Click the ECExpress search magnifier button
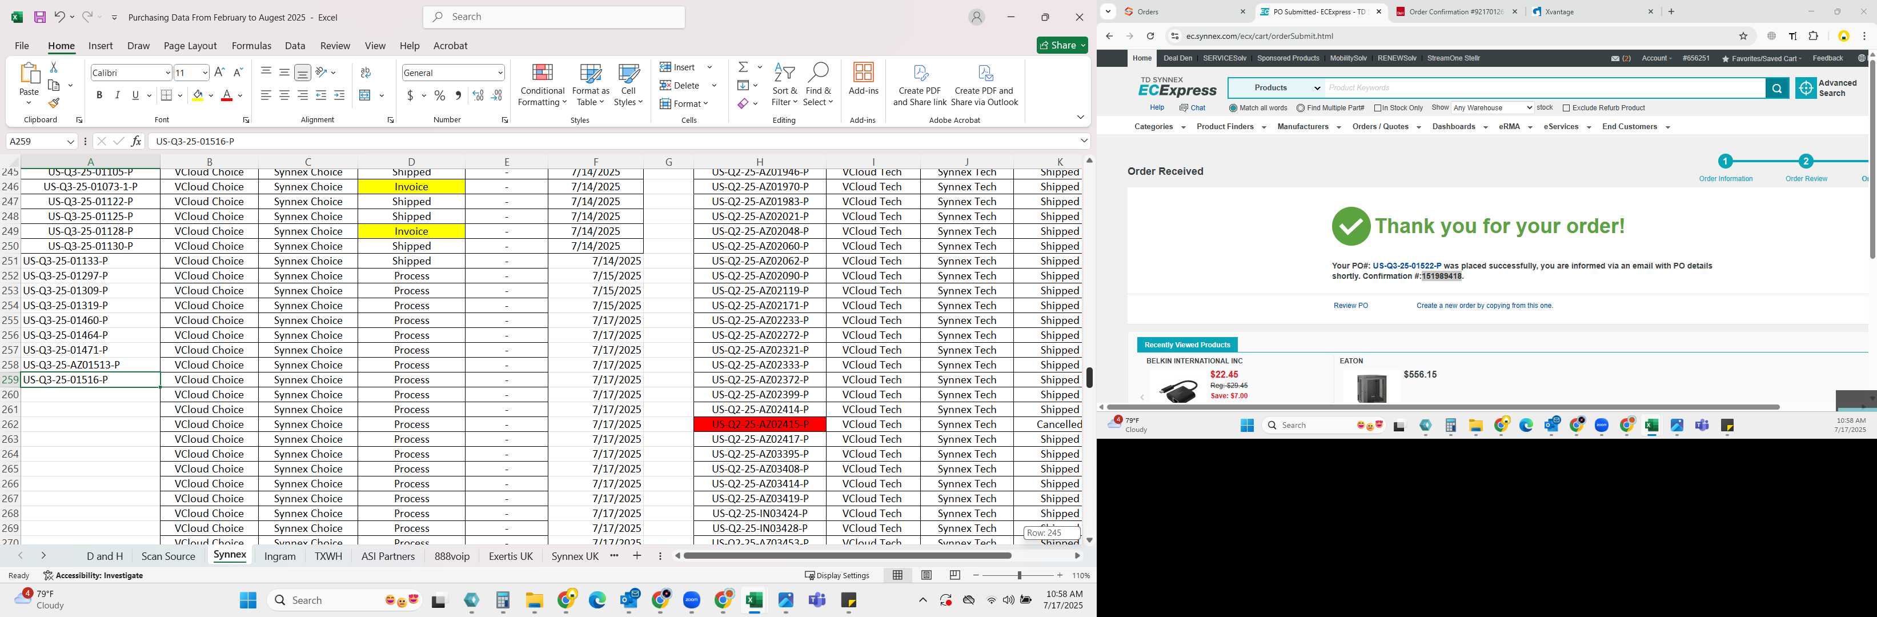The image size is (1877, 617). click(x=1776, y=88)
